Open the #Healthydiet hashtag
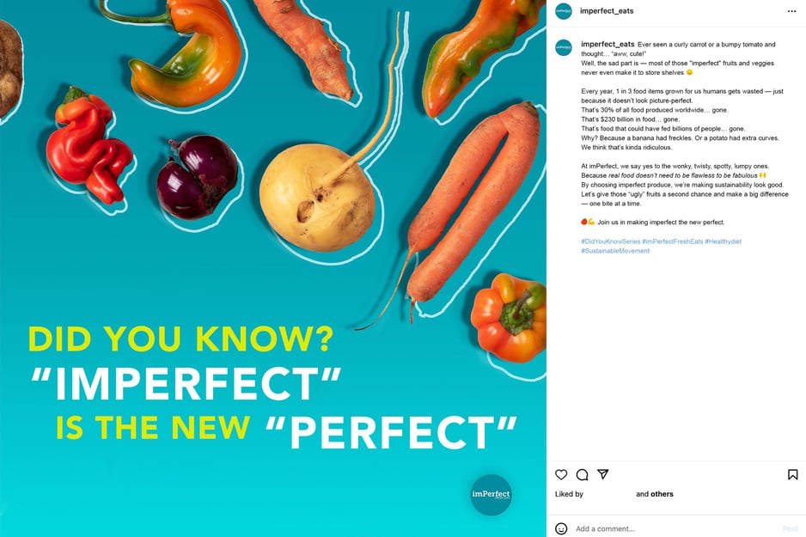 (x=724, y=241)
